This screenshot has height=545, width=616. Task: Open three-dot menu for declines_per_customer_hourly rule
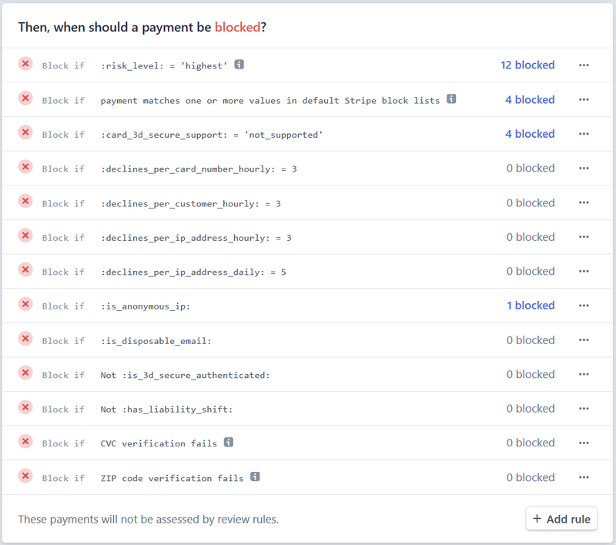coord(584,202)
